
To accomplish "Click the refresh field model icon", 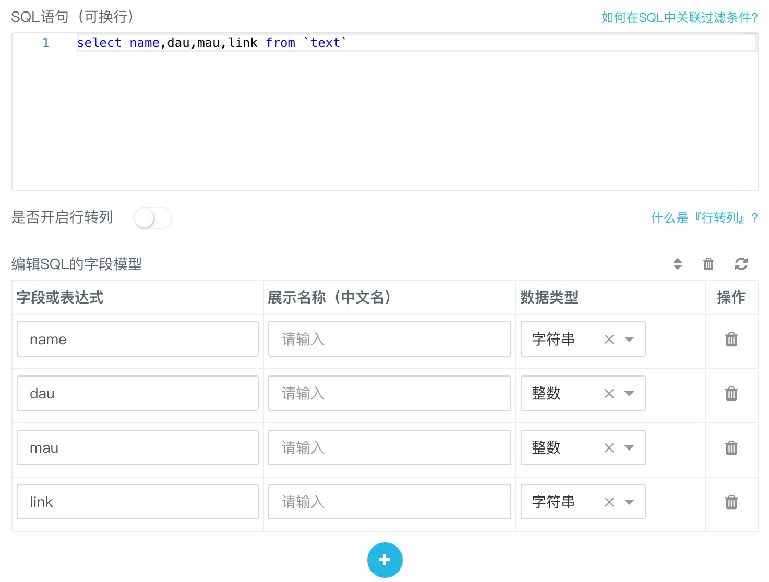I will (x=741, y=264).
